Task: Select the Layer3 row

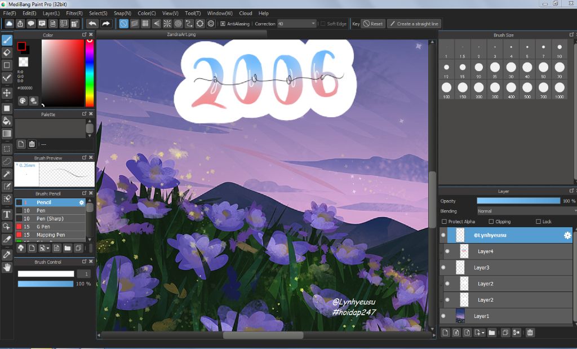Action: (x=506, y=268)
